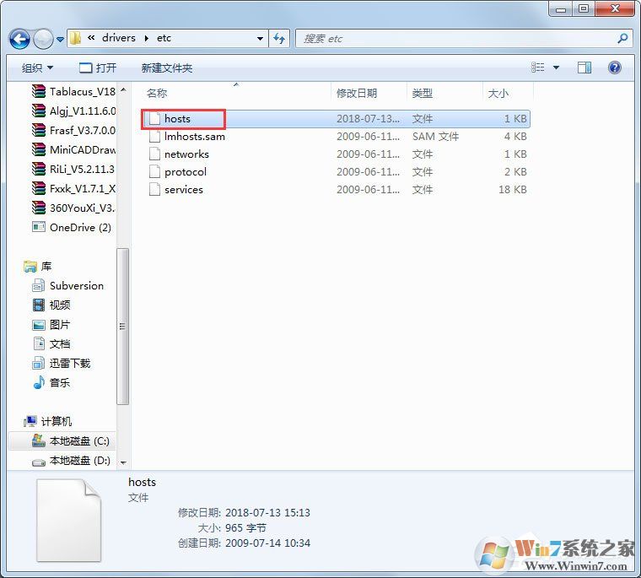This screenshot has height=578, width=641.
Task: Refresh the folder view
Action: 279,39
